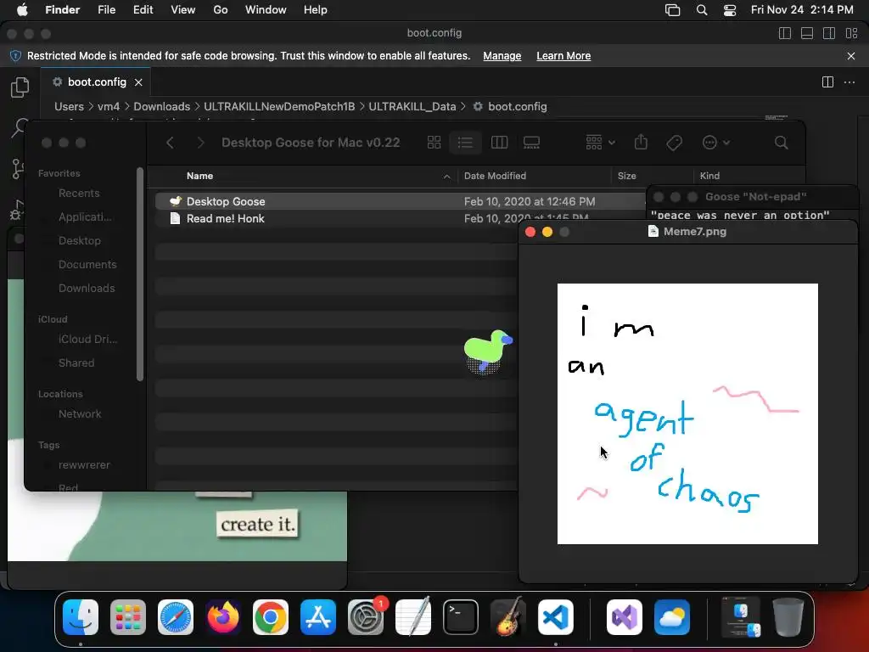Open VS Code customize layout button
869x652 pixels.
[851, 33]
